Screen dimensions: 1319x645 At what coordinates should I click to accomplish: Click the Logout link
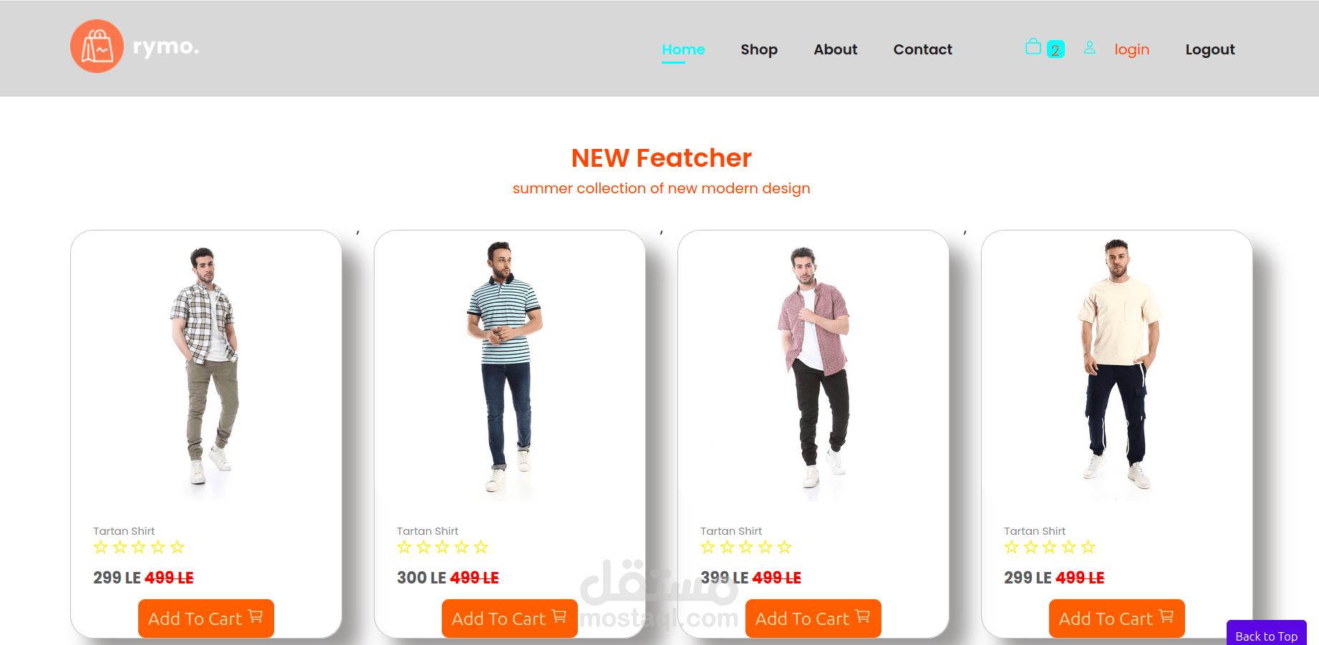1210,49
